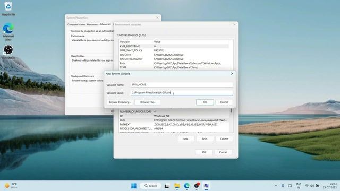
Task: Open the weather widget on the taskbar
Action: (11, 186)
